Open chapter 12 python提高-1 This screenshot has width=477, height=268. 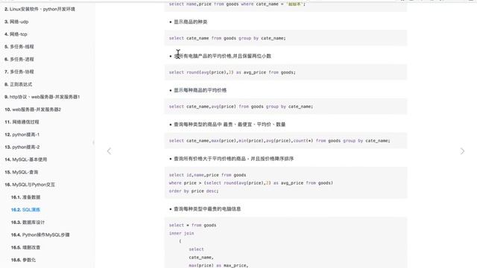pyautogui.click(x=22, y=134)
